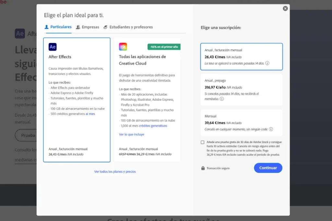Screen dimensions: 332x221
Task: Switch to the Particulares tab
Action: click(x=58, y=27)
